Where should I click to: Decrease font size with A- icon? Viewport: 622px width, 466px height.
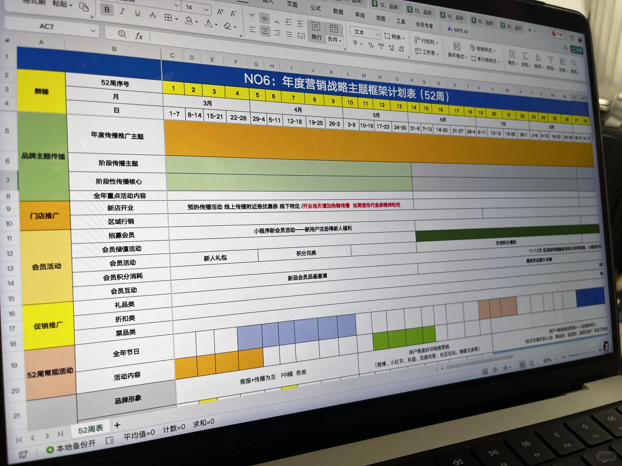pos(233,14)
